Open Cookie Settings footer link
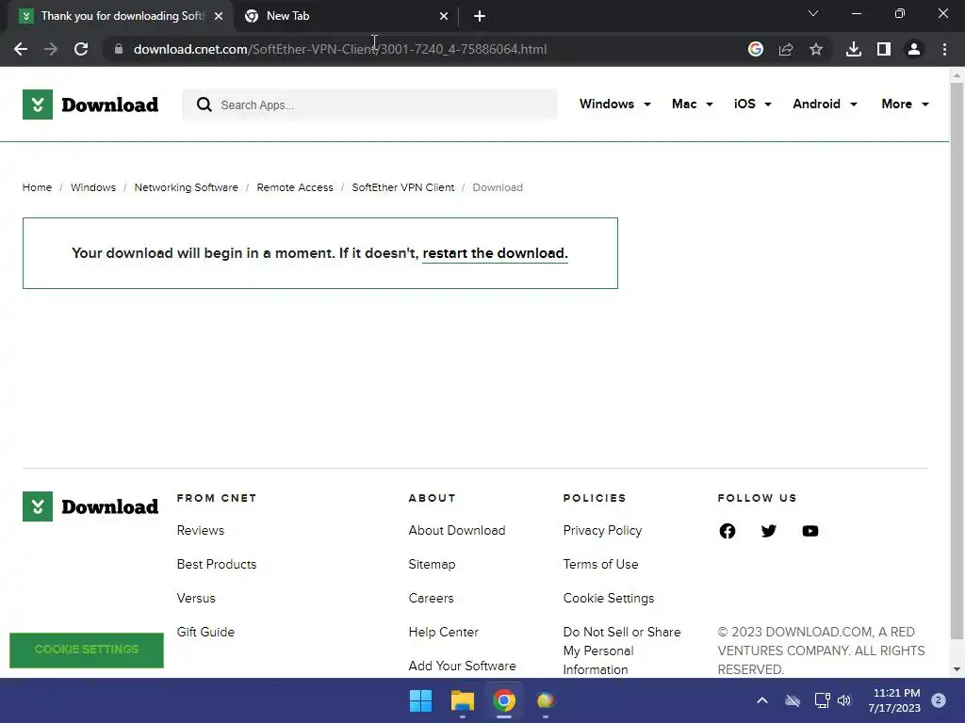The image size is (965, 723). pos(609,598)
